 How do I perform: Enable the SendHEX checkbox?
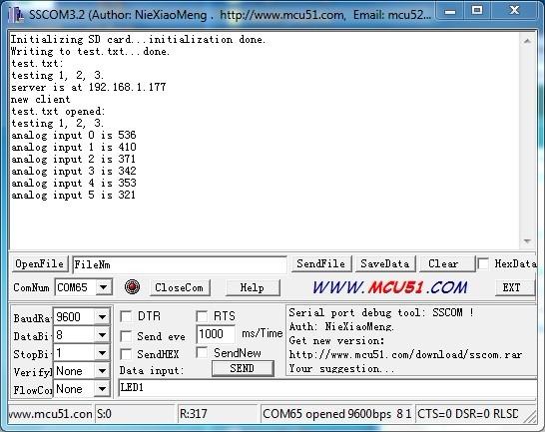[126, 354]
